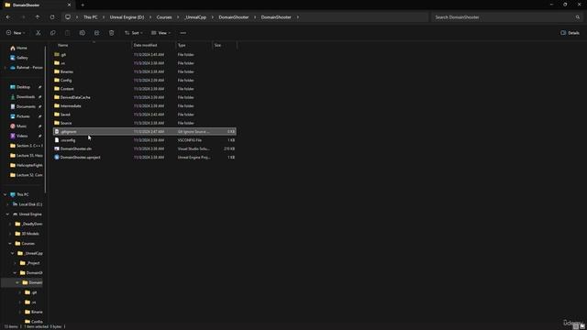Viewport: 587px width, 330px height.
Task: Click Courses in address breadcrumb
Action: click(x=164, y=17)
